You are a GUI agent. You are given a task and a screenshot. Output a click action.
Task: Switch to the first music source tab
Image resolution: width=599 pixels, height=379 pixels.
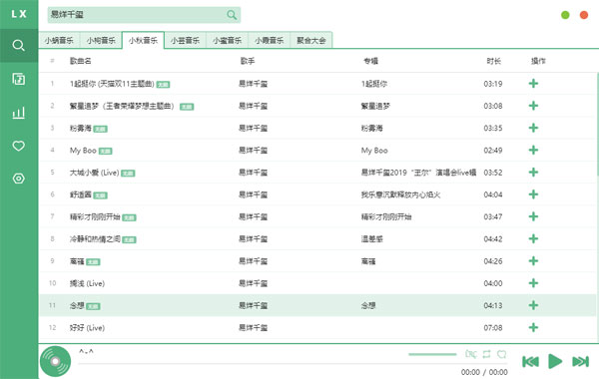pos(59,41)
